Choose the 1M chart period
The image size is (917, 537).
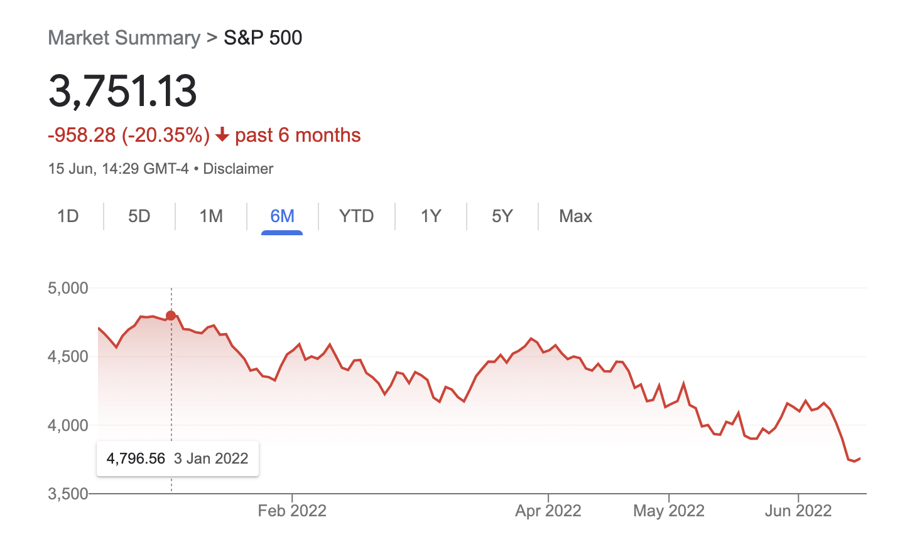click(211, 216)
